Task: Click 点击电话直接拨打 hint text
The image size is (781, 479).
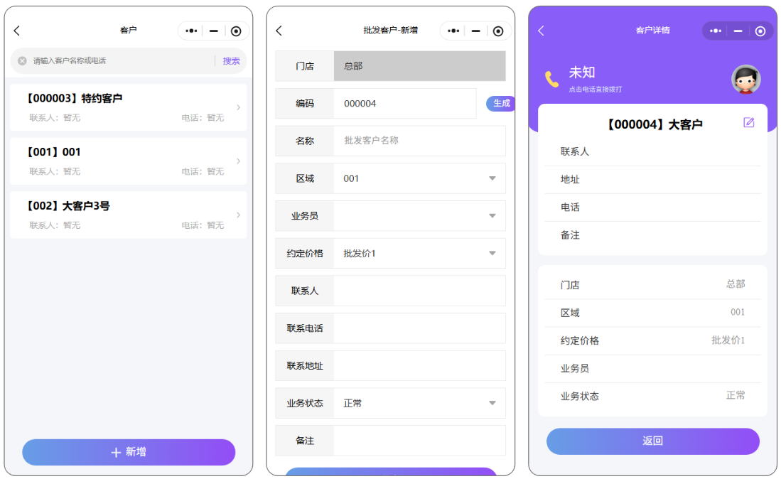Action: click(x=596, y=89)
